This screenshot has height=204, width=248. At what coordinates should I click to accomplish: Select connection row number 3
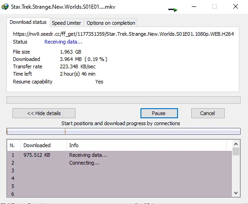coord(119,171)
